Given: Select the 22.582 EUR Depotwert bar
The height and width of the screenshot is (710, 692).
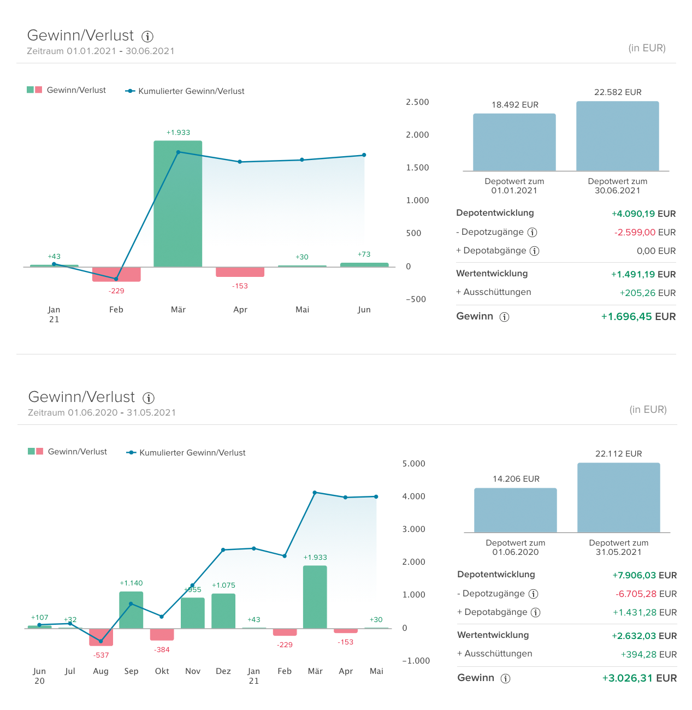Looking at the screenshot, I should click(x=617, y=136).
